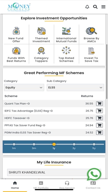The width and height of the screenshot is (108, 192).
Task: Switch to Req Service tab
Action: (67, 185)
